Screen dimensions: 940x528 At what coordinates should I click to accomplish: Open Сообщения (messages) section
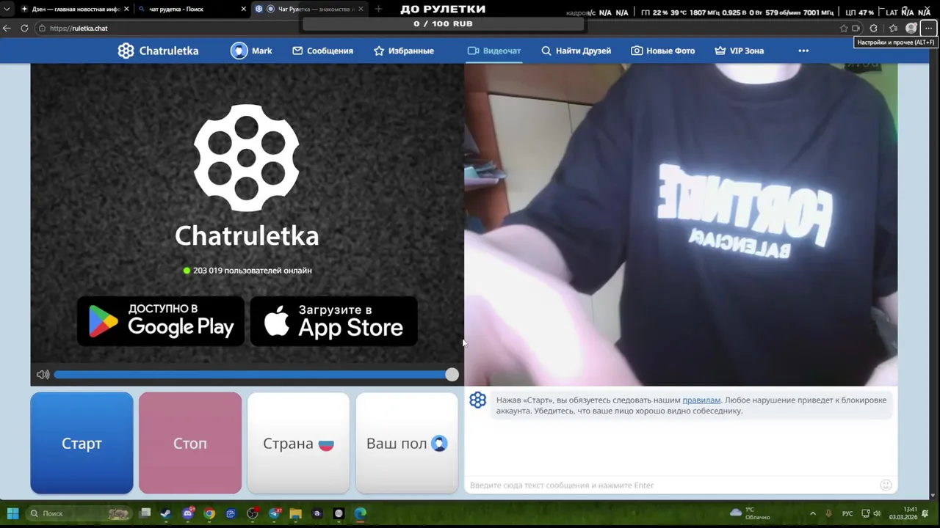pyautogui.click(x=322, y=51)
